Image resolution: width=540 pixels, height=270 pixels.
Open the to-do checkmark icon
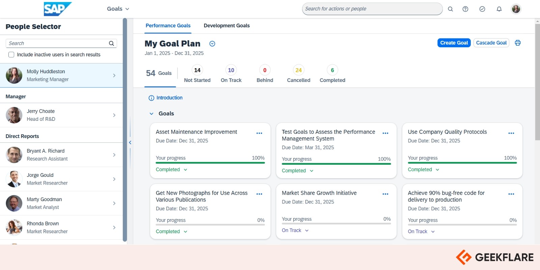pyautogui.click(x=482, y=9)
